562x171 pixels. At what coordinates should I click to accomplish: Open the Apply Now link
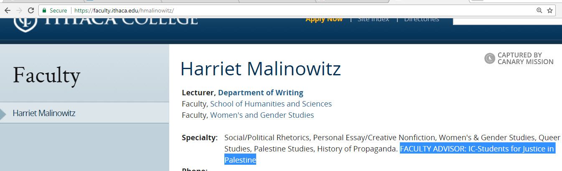[324, 19]
